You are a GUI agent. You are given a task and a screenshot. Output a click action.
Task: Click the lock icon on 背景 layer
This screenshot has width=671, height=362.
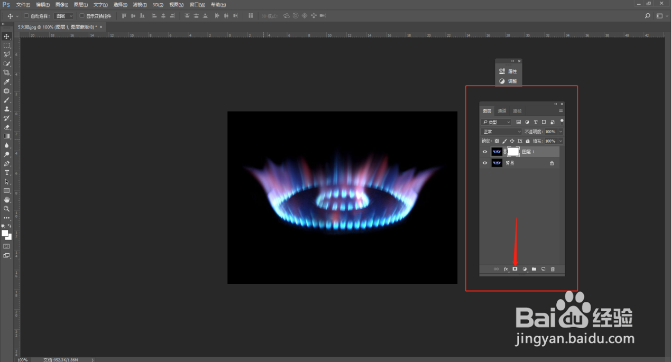click(551, 163)
